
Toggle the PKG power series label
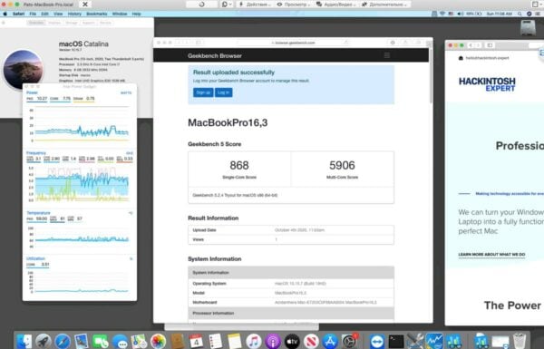[x=30, y=99]
